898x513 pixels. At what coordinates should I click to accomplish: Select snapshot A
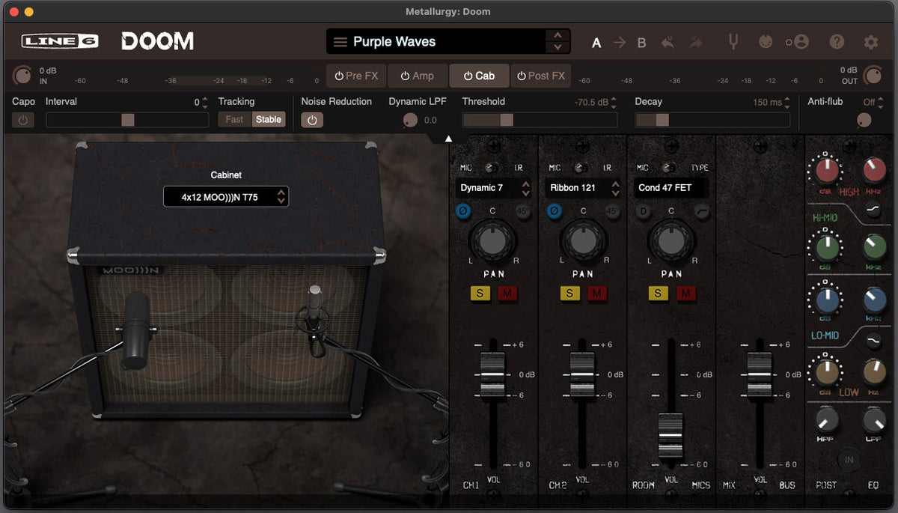click(x=596, y=43)
